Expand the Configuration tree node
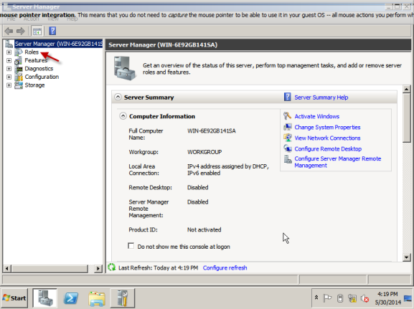This screenshot has height=309, width=414. 9,77
